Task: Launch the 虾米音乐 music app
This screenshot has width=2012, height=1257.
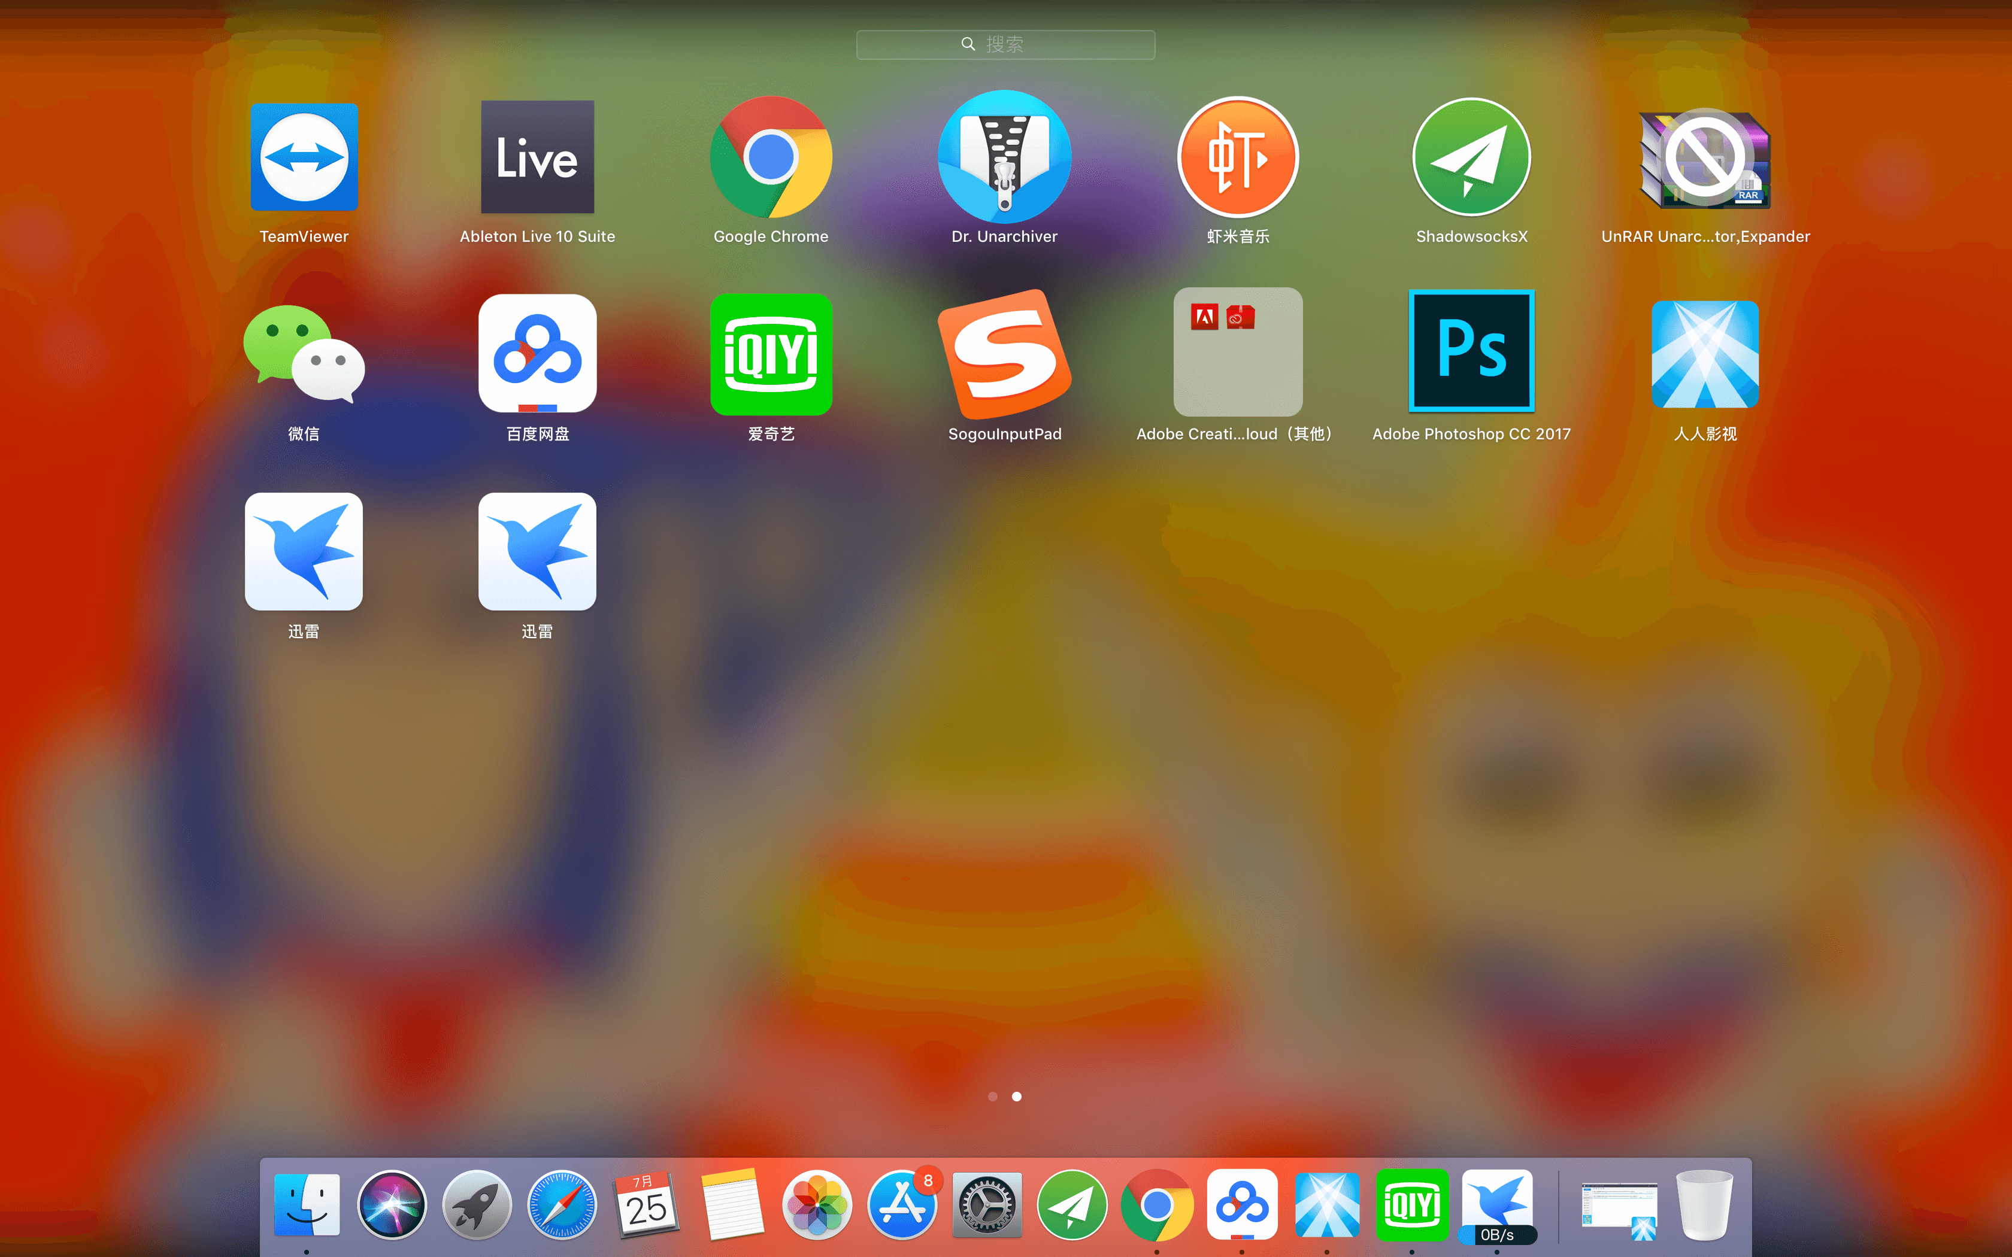Action: point(1238,158)
